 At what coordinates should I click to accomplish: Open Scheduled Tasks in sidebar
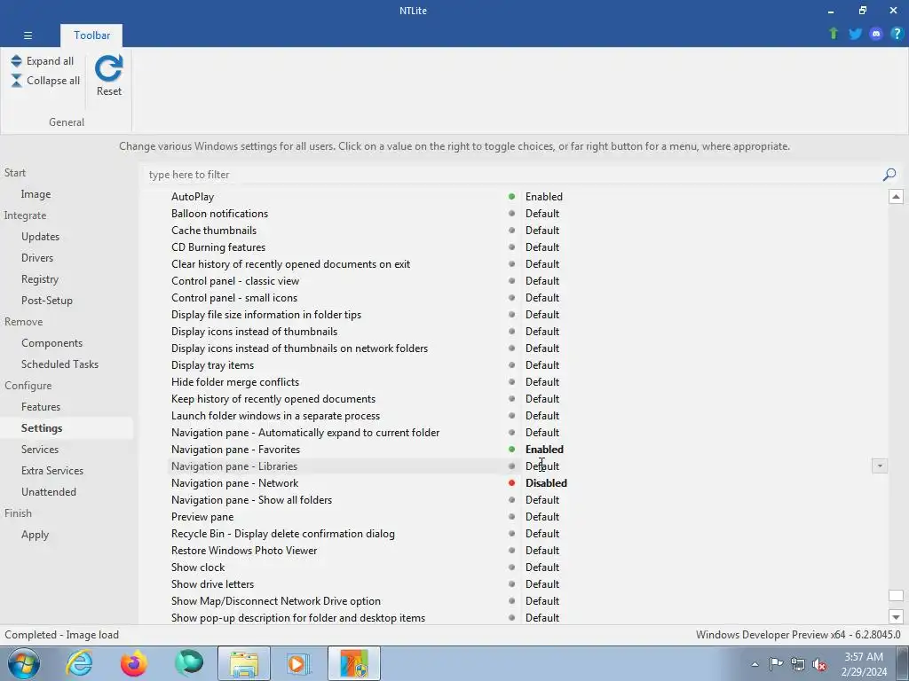59,364
